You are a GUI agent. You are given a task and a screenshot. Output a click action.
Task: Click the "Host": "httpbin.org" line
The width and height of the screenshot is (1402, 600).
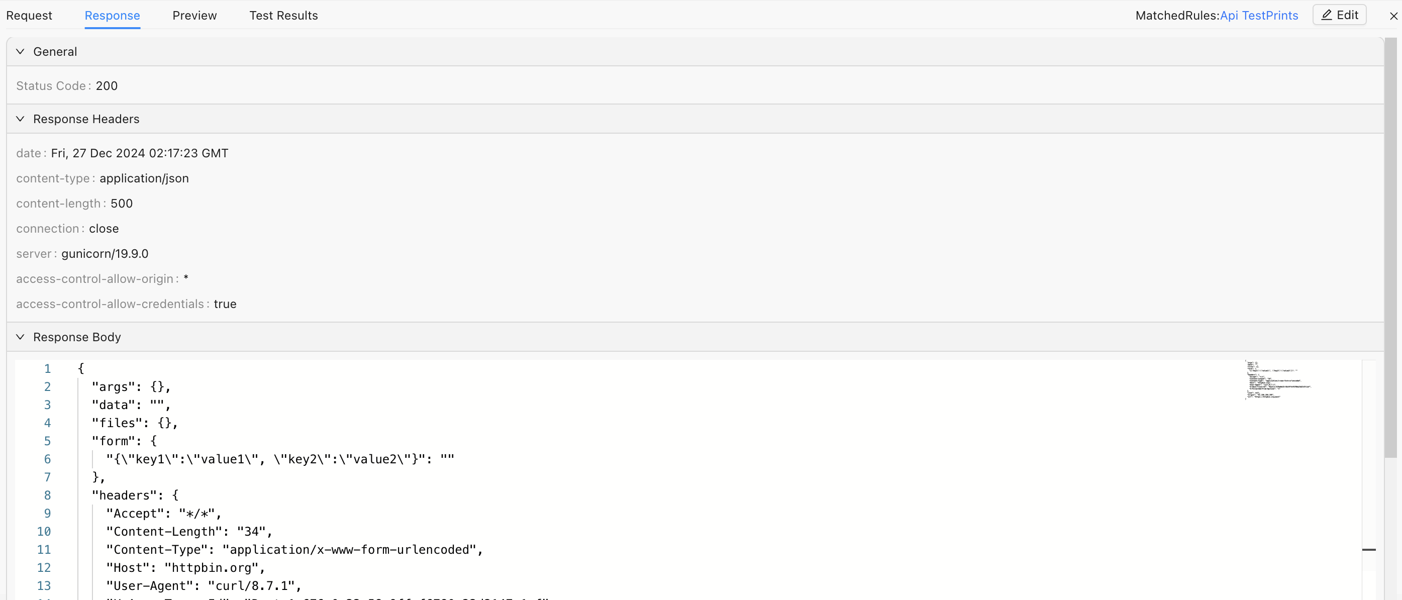[185, 568]
